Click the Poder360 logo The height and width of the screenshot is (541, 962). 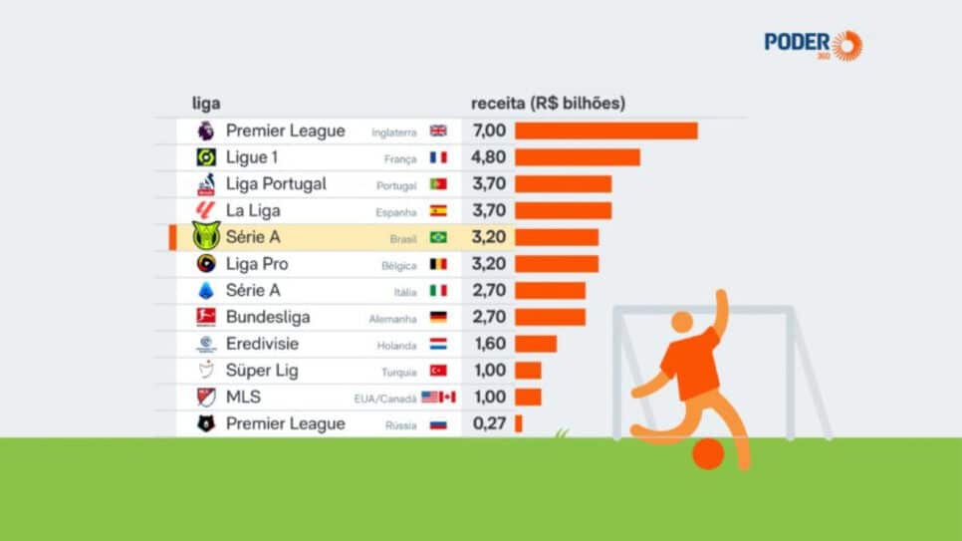tap(814, 45)
